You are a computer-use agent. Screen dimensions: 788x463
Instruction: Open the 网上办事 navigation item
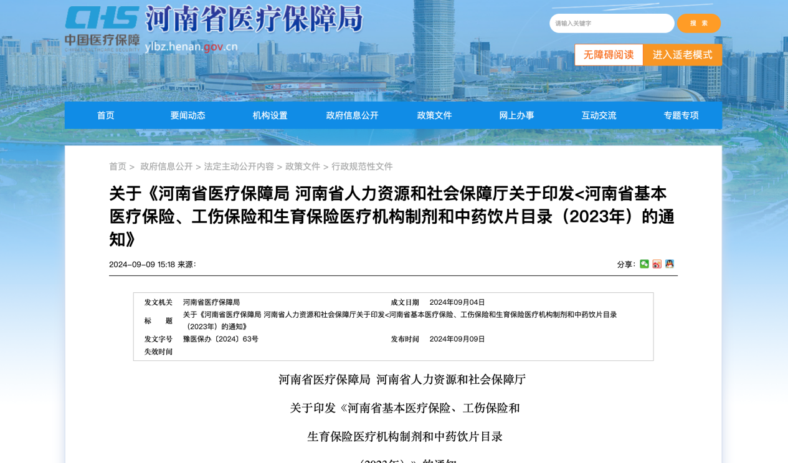pyautogui.click(x=517, y=115)
